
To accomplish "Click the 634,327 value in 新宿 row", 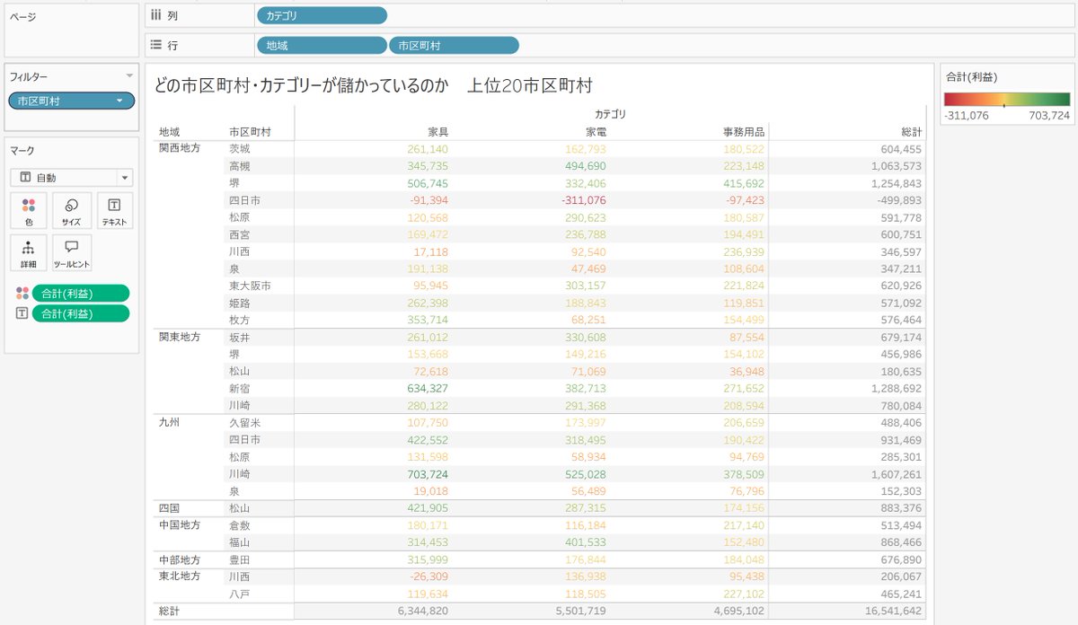I will point(428,389).
